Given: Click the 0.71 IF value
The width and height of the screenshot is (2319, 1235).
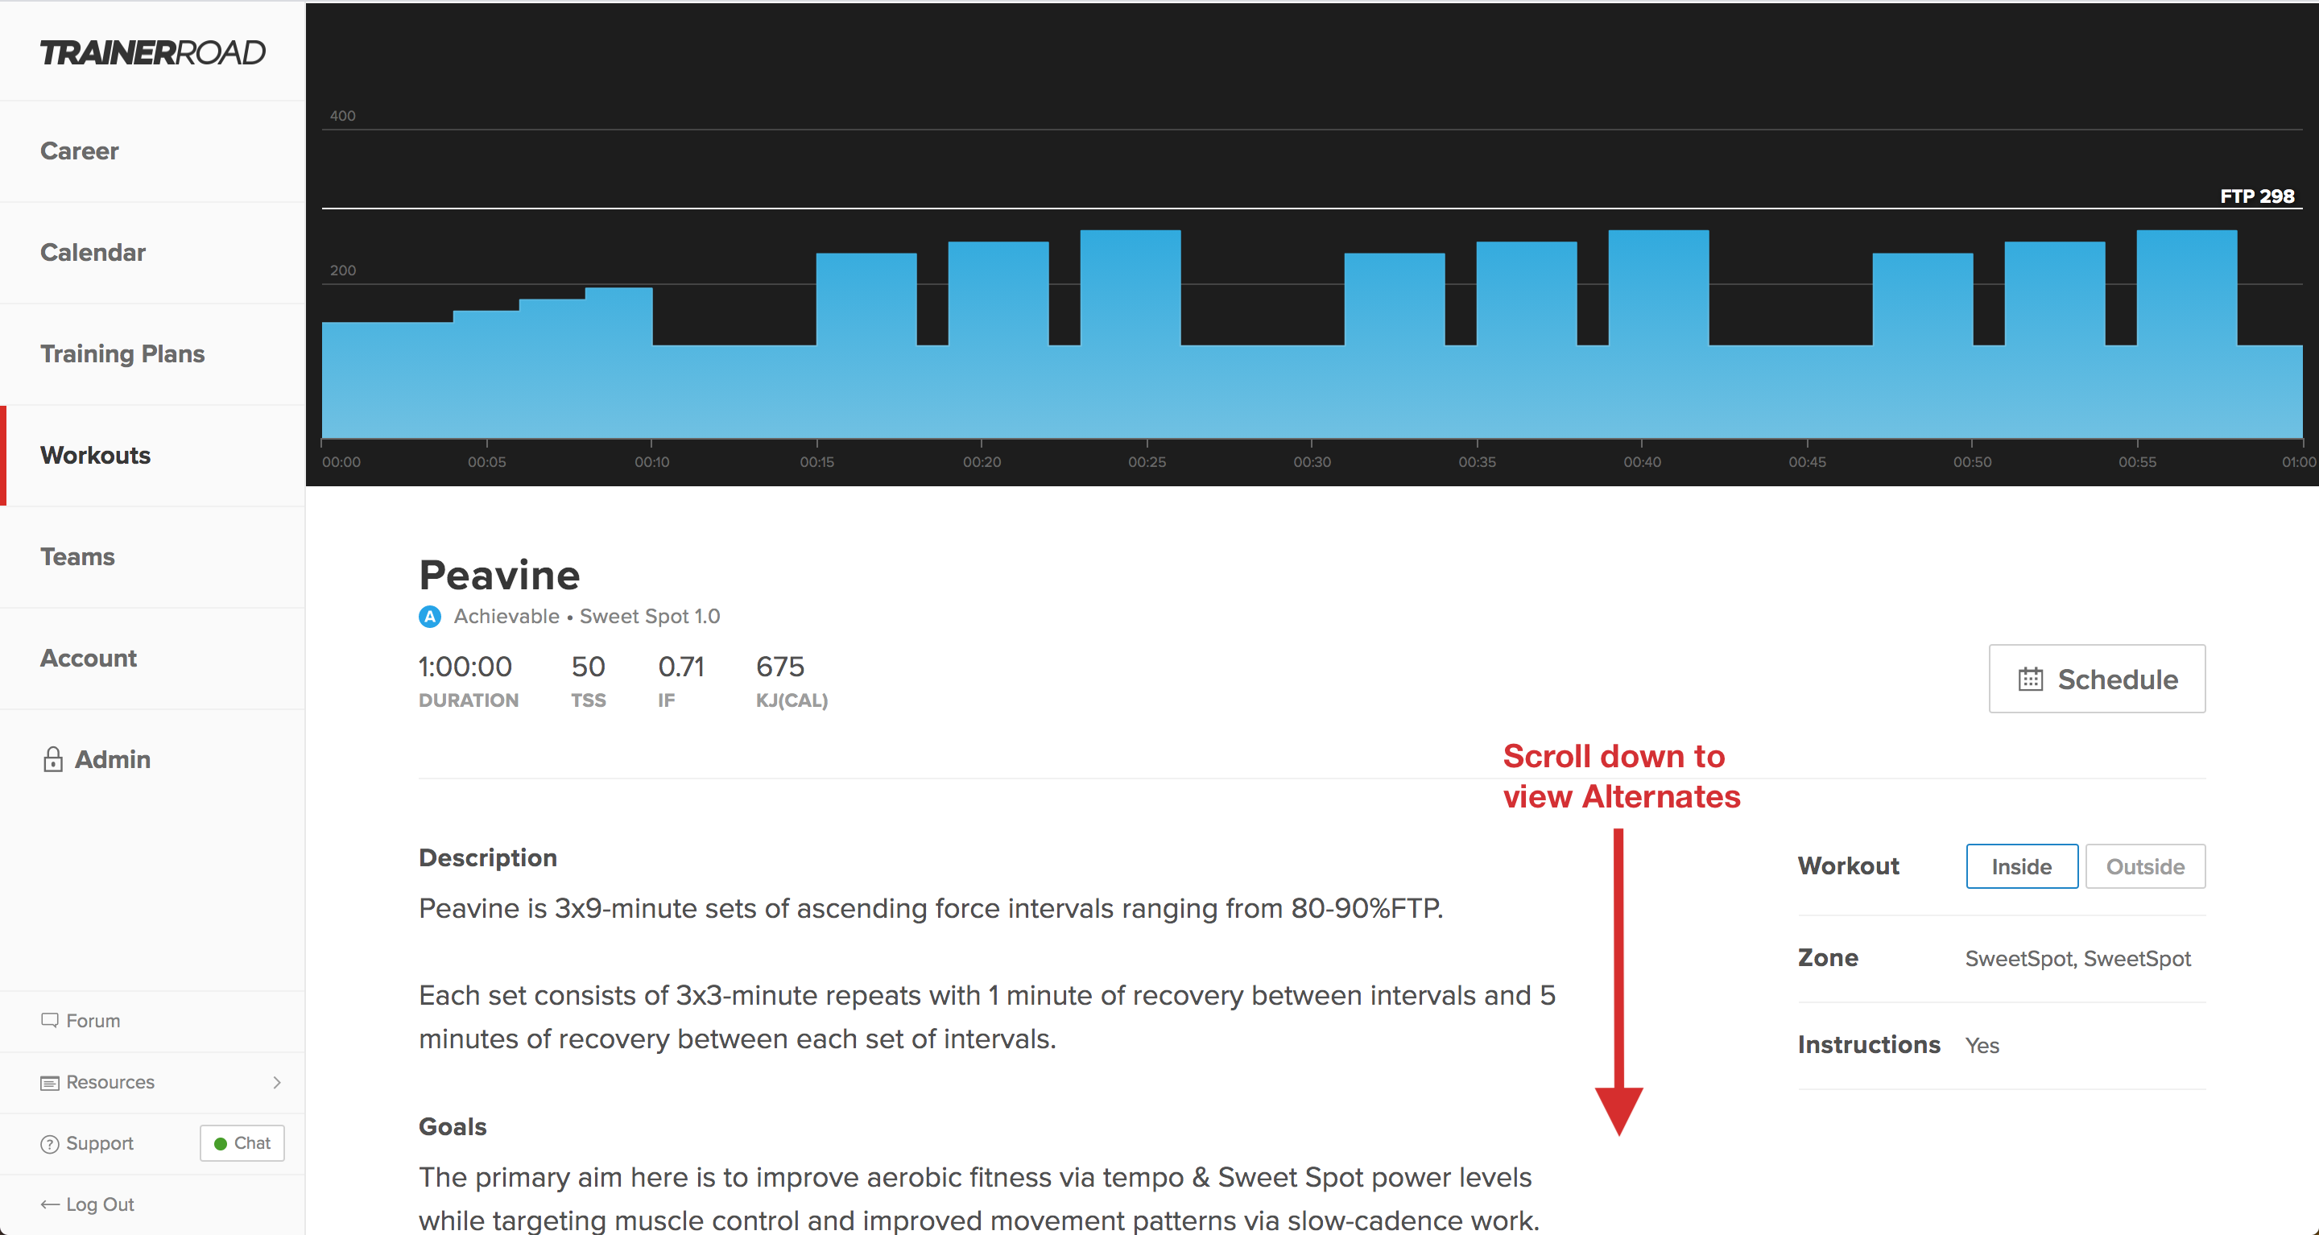Looking at the screenshot, I should coord(681,667).
